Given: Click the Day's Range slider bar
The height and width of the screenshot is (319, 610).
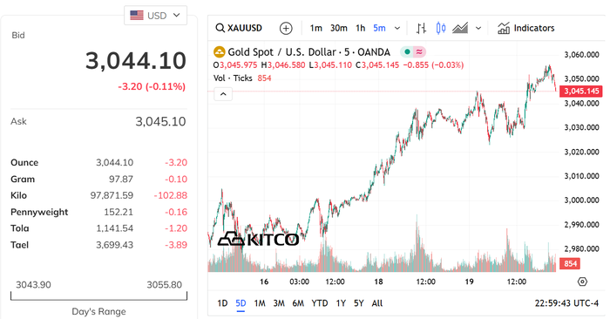Looking at the screenshot, I should (98, 296).
